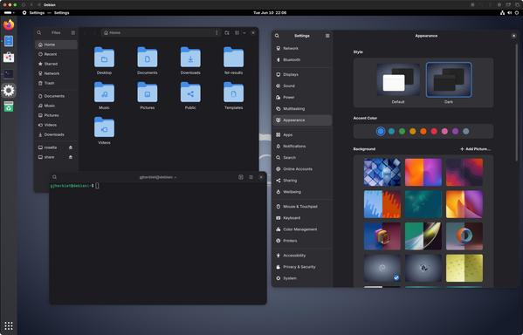Open Multitasking settings panel
This screenshot has height=335, width=523.
coord(302,109)
